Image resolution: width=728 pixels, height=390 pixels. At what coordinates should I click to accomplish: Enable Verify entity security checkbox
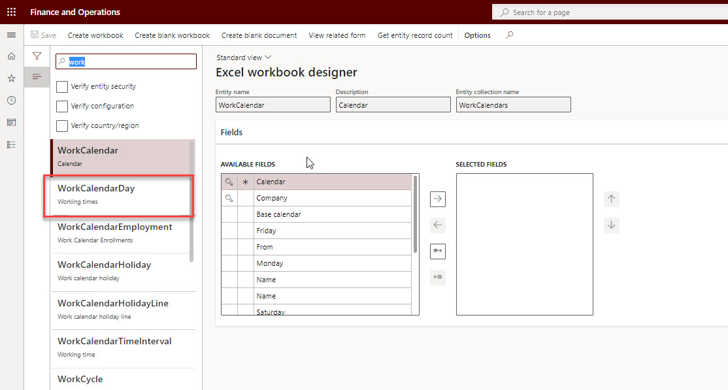point(61,86)
